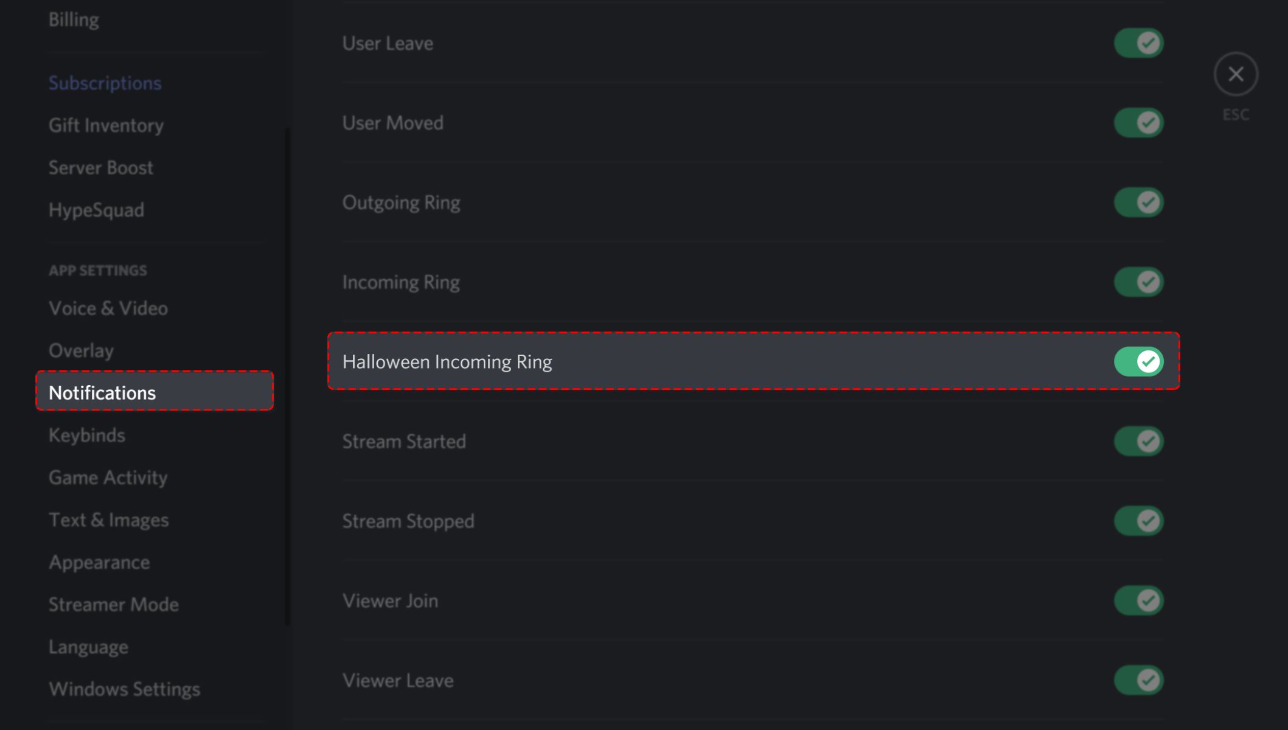Navigate to Overlay settings

coord(80,350)
